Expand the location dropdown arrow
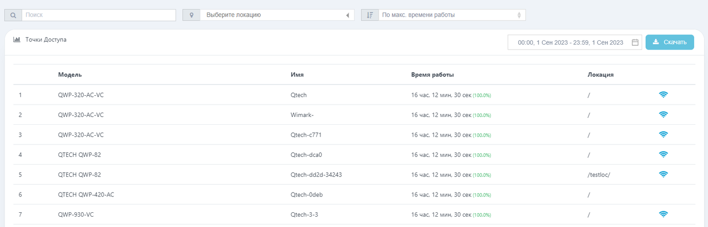708x227 pixels. coord(347,15)
